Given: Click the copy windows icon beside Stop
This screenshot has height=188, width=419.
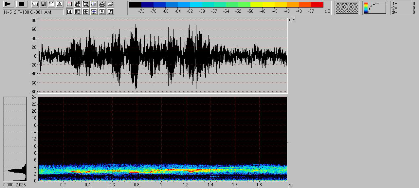Looking at the screenshot, I should tap(35, 4).
